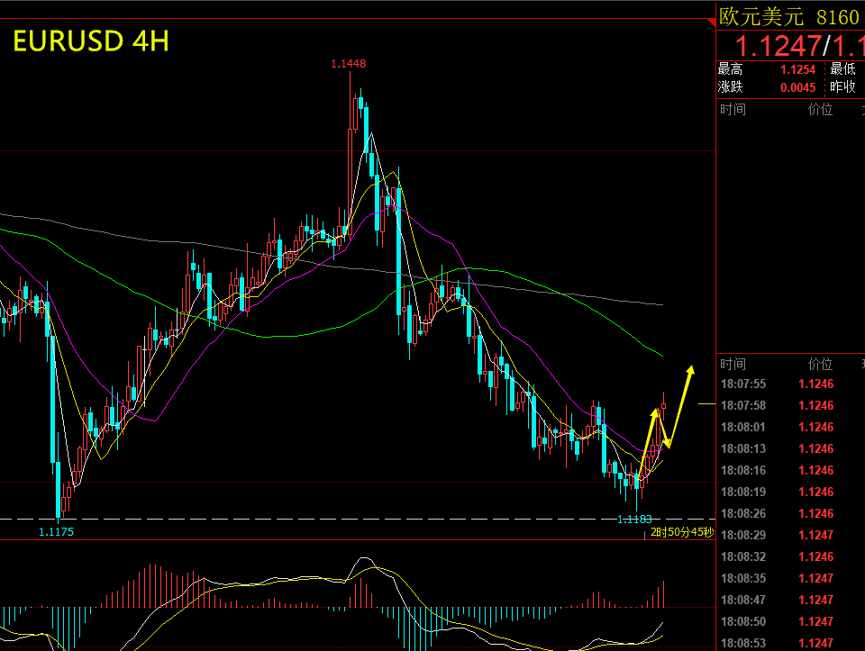Select the 18:08:35 tick time

pyautogui.click(x=743, y=578)
